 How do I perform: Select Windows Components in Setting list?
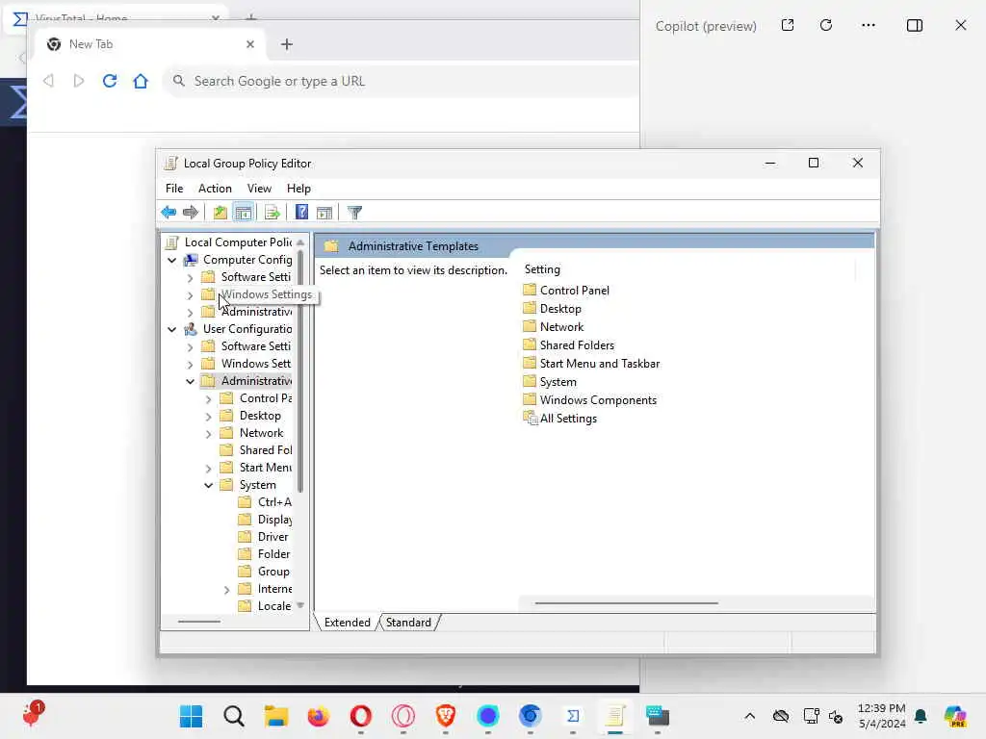[590, 399]
